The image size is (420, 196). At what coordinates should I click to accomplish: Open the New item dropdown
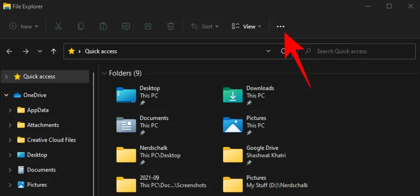[24, 27]
